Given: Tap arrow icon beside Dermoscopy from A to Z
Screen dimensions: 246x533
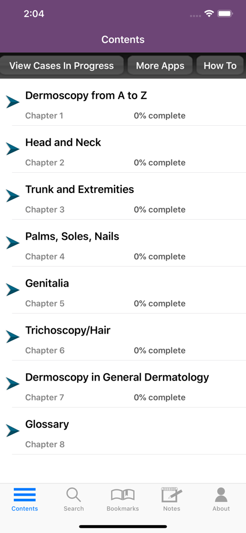Looking at the screenshot, I should click(x=13, y=102).
